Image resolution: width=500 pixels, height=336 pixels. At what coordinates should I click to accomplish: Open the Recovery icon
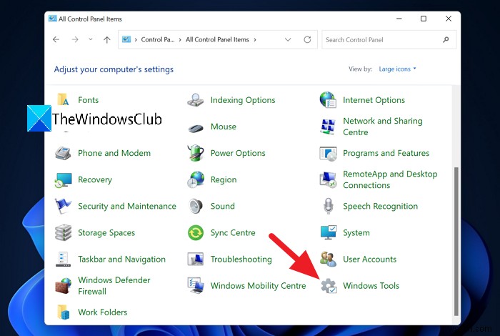pyautogui.click(x=63, y=180)
